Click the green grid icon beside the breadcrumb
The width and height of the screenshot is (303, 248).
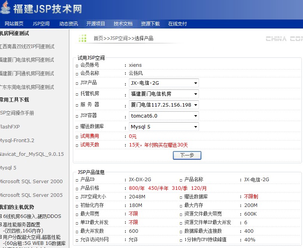83,38
